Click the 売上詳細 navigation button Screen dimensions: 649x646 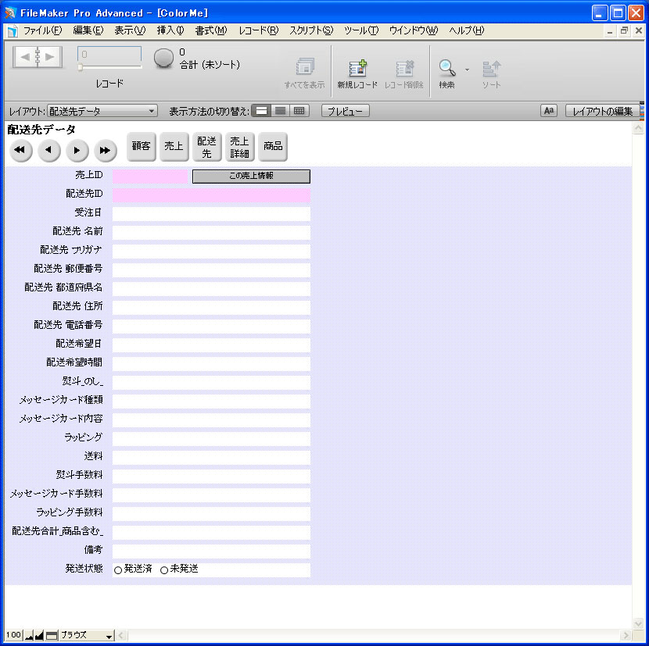click(x=239, y=146)
